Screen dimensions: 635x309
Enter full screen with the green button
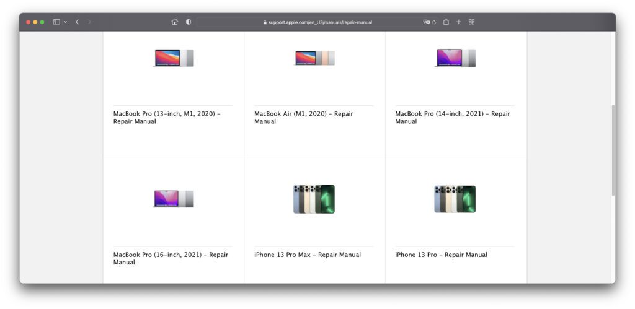[42, 22]
